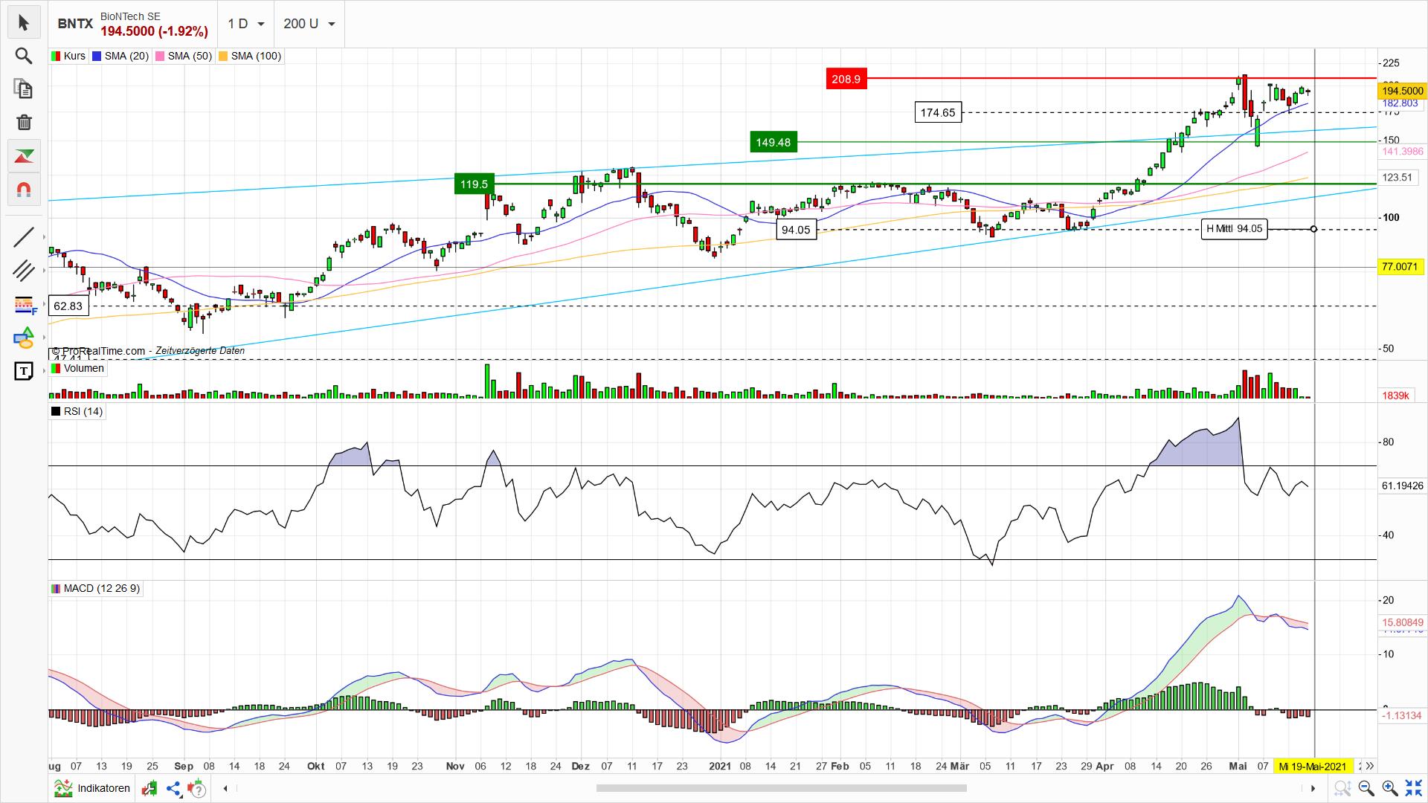Click the copy/duplicate tool icon

point(24,89)
